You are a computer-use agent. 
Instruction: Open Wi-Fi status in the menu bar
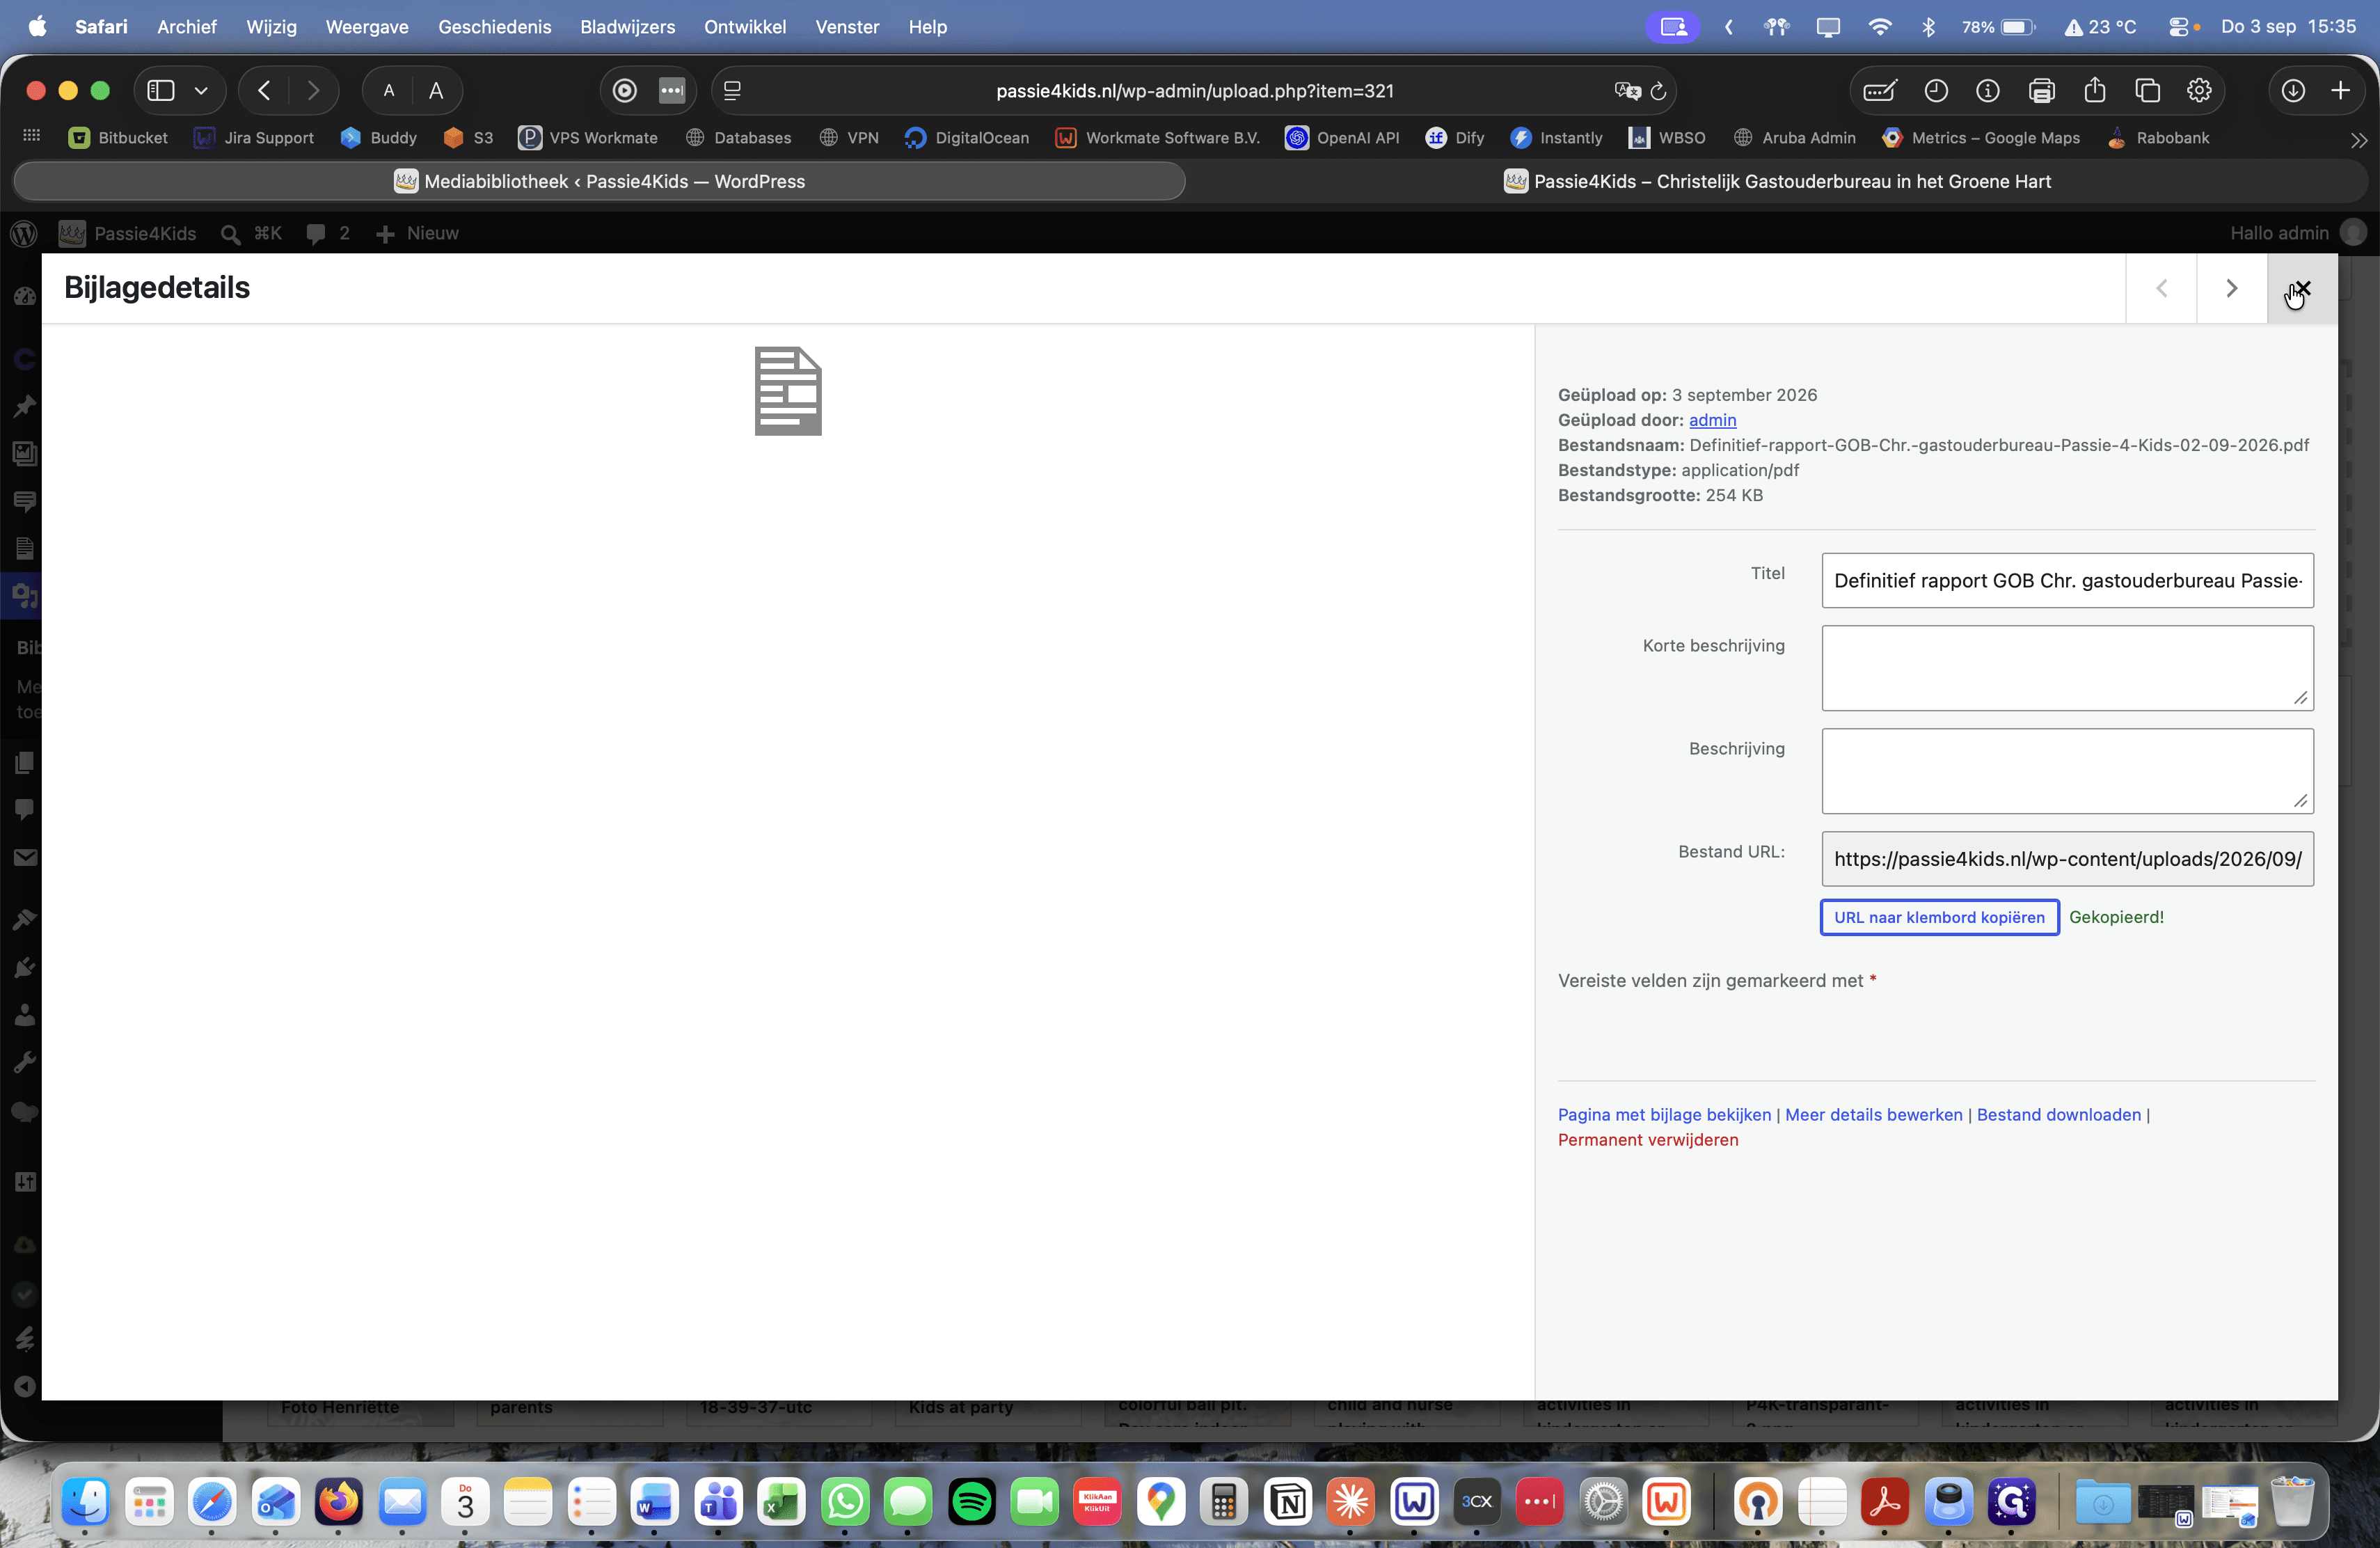(1880, 27)
